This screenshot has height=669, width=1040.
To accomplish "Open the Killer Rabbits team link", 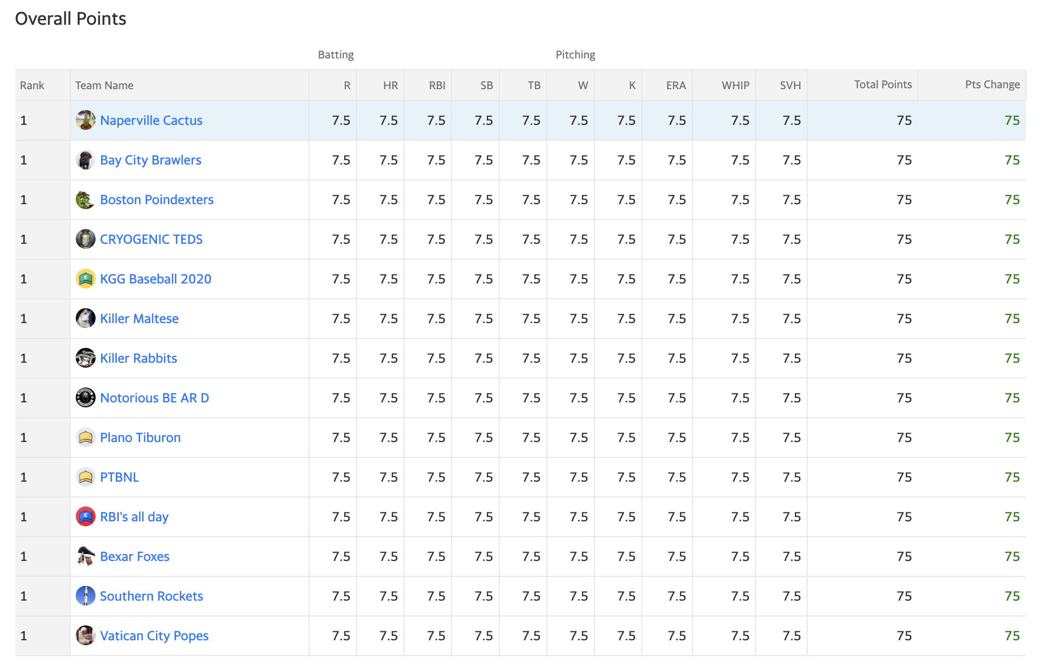I will point(139,358).
